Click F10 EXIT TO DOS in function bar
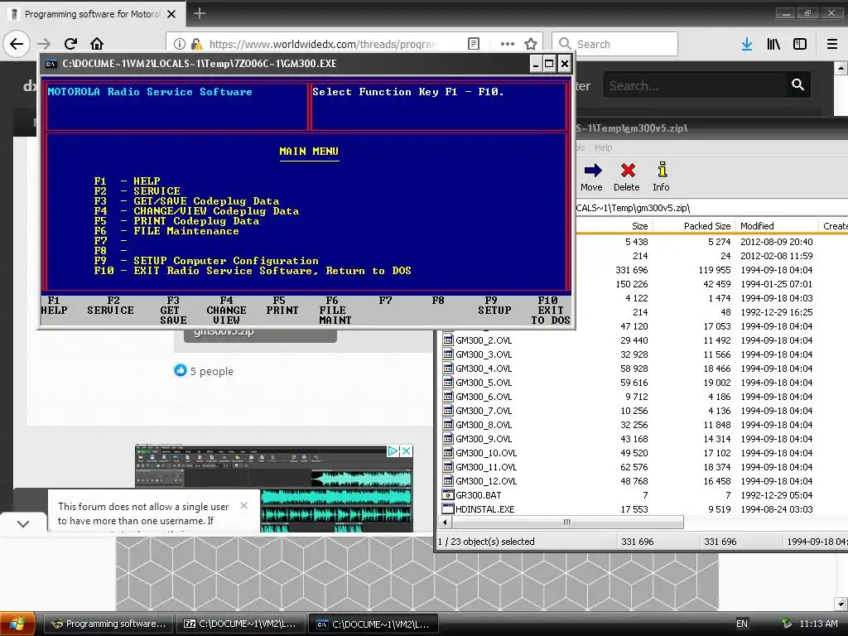848x636 pixels. [x=551, y=310]
